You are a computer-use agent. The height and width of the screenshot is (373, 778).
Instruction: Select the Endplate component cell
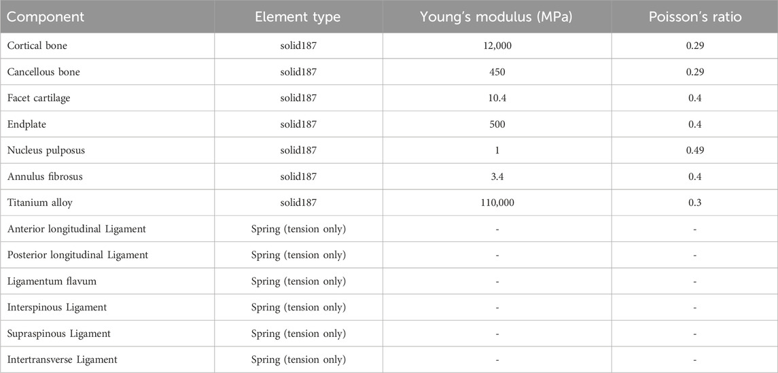click(x=26, y=124)
